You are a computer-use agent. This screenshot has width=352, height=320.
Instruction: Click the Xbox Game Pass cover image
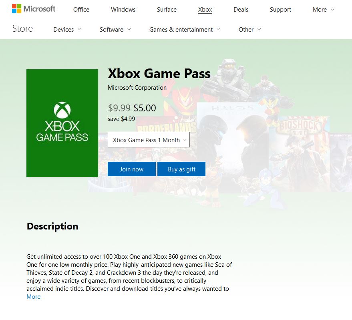[x=62, y=123]
